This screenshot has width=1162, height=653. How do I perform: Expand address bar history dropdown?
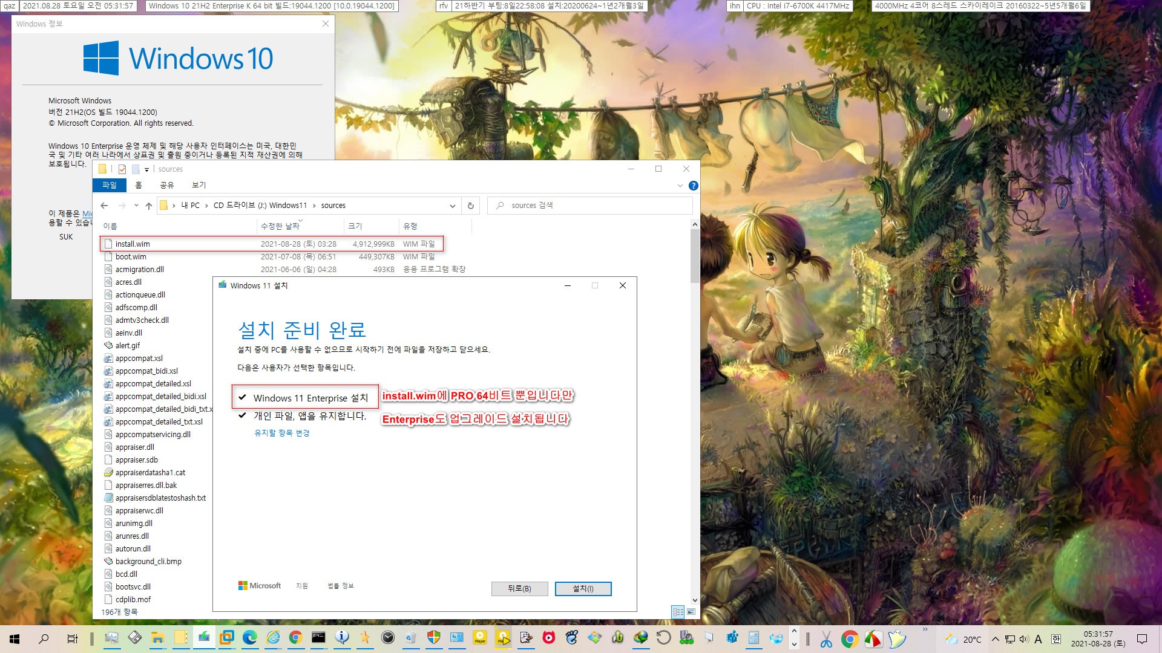tap(452, 206)
